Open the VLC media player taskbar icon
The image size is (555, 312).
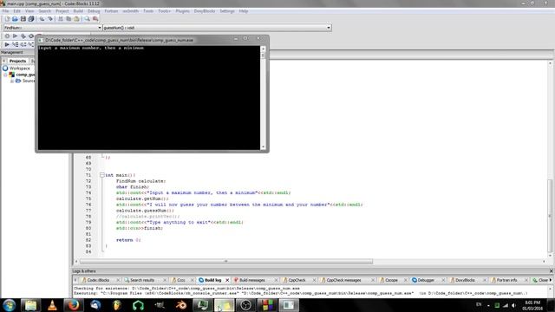[52, 305]
